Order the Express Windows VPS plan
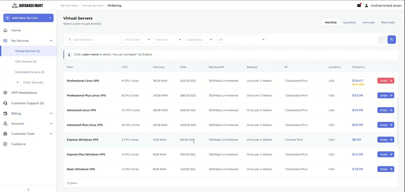This screenshot has height=192, width=405. click(x=386, y=140)
